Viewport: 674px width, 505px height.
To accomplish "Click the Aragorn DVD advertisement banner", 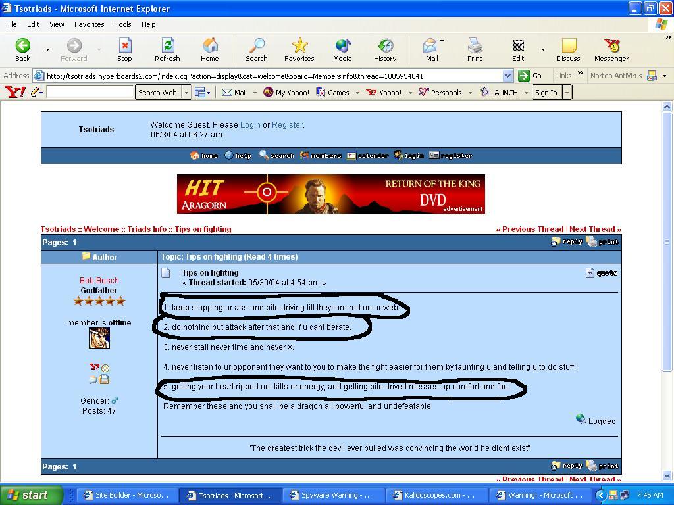I will (x=331, y=194).
